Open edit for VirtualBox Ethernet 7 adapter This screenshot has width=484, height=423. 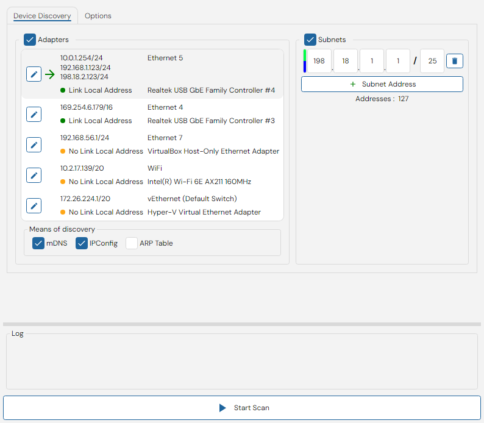[34, 144]
